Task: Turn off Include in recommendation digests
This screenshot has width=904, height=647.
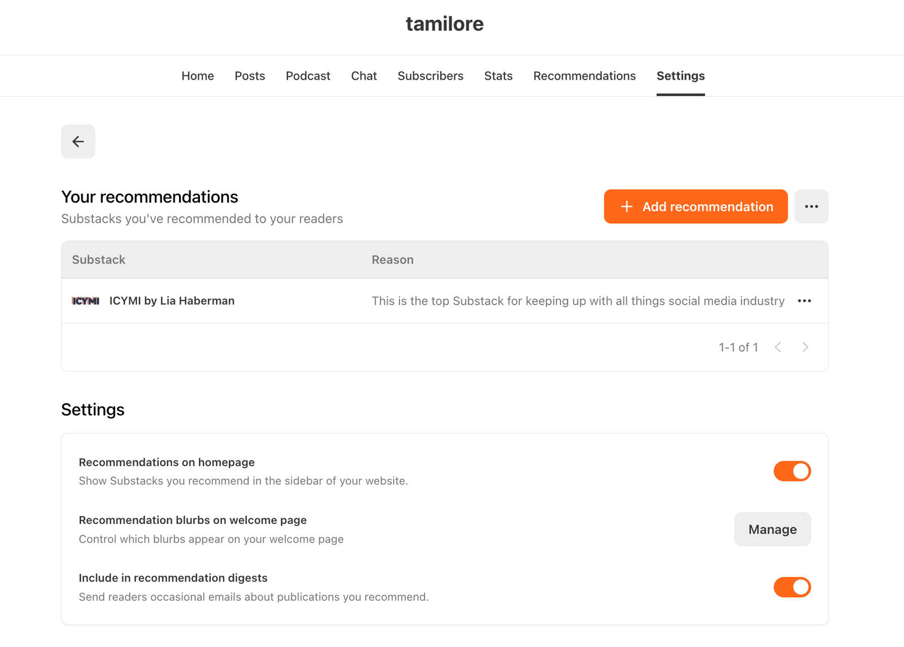Action: click(x=792, y=587)
